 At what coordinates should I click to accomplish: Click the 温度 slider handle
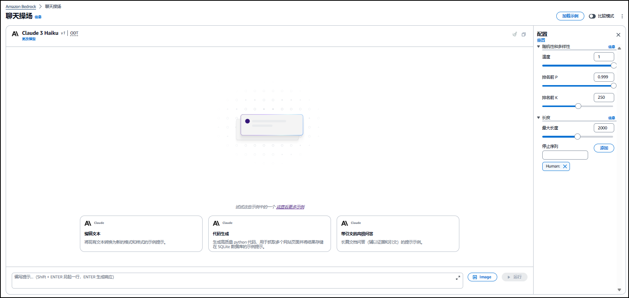(614, 65)
